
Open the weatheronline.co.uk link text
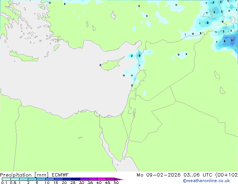(x=206, y=181)
